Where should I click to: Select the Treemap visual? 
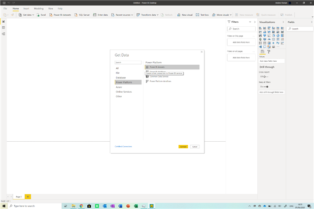pyautogui.click(x=282, y=35)
